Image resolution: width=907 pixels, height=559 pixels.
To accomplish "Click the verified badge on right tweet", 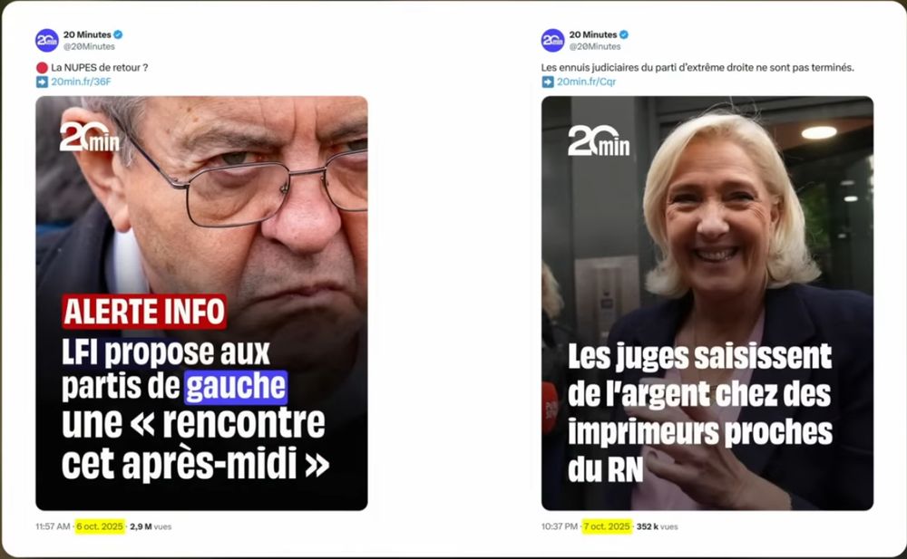I will click(x=624, y=34).
